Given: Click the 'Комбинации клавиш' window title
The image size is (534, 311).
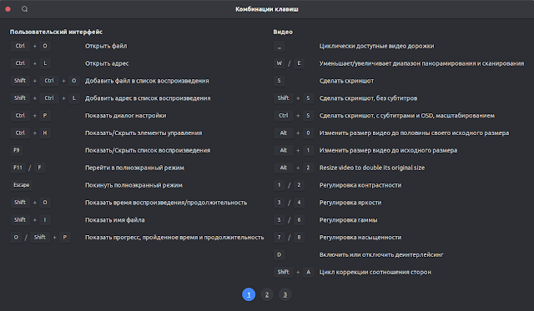Looking at the screenshot, I should (x=267, y=9).
